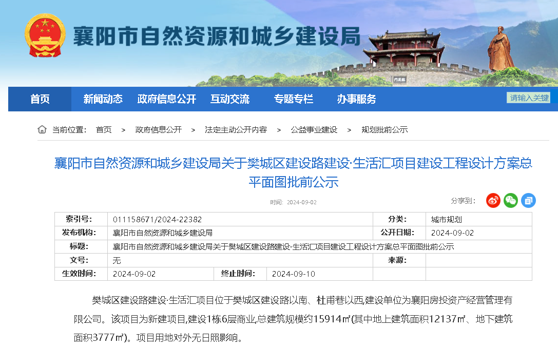
Task: Click the home icon in the breadcrumb
Action: (x=42, y=129)
